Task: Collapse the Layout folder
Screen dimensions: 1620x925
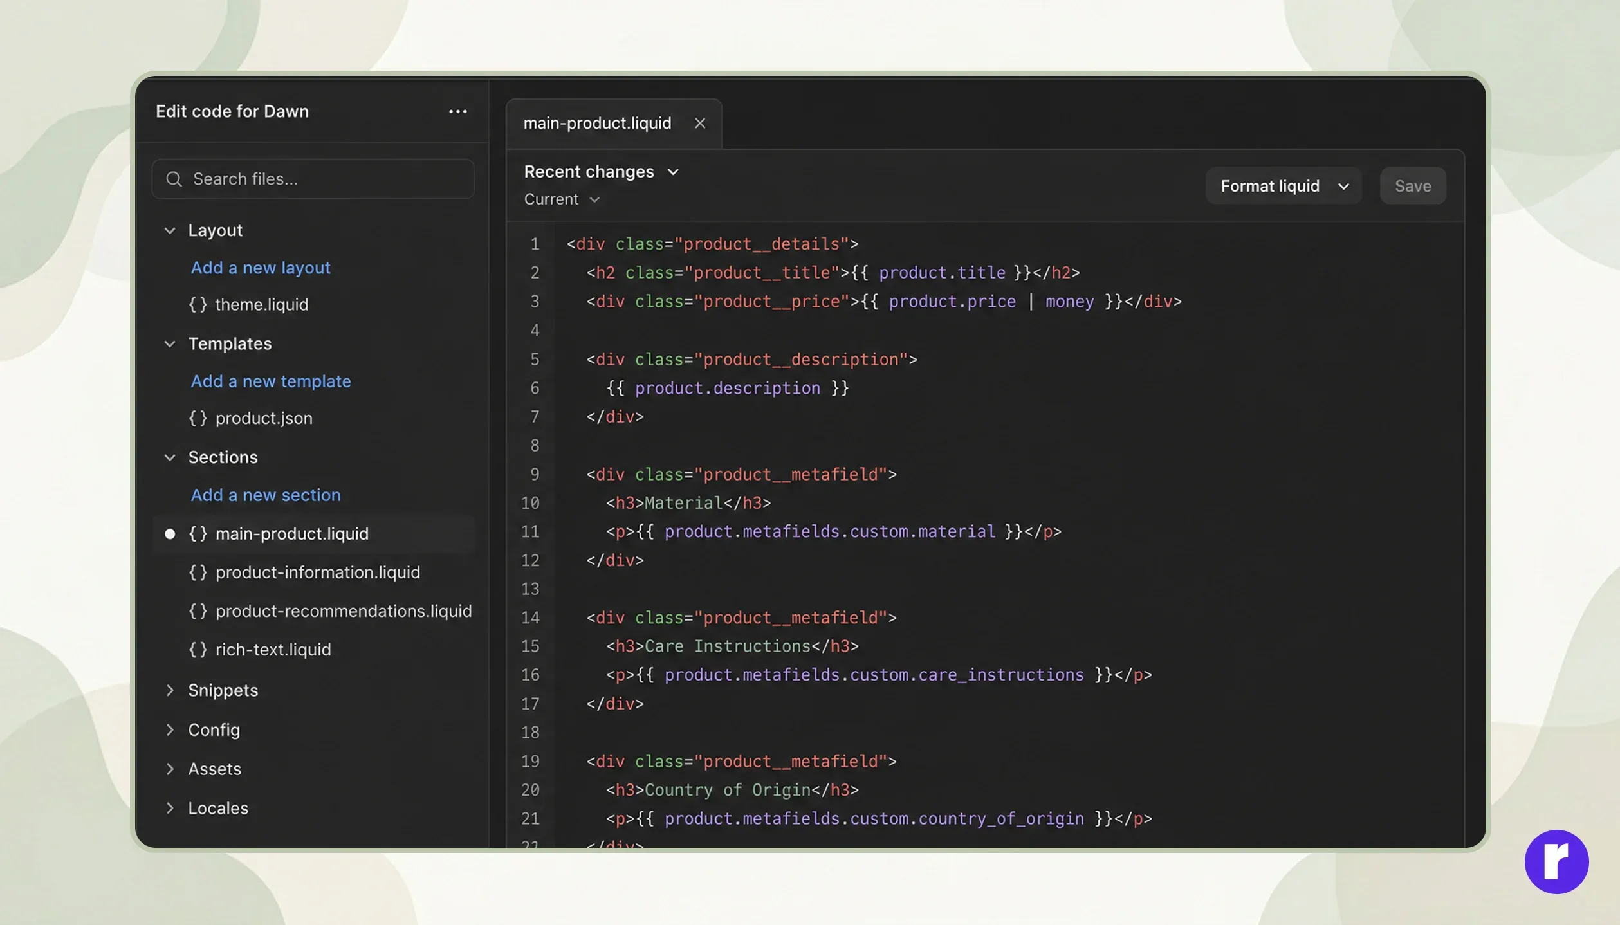Action: pyautogui.click(x=170, y=230)
